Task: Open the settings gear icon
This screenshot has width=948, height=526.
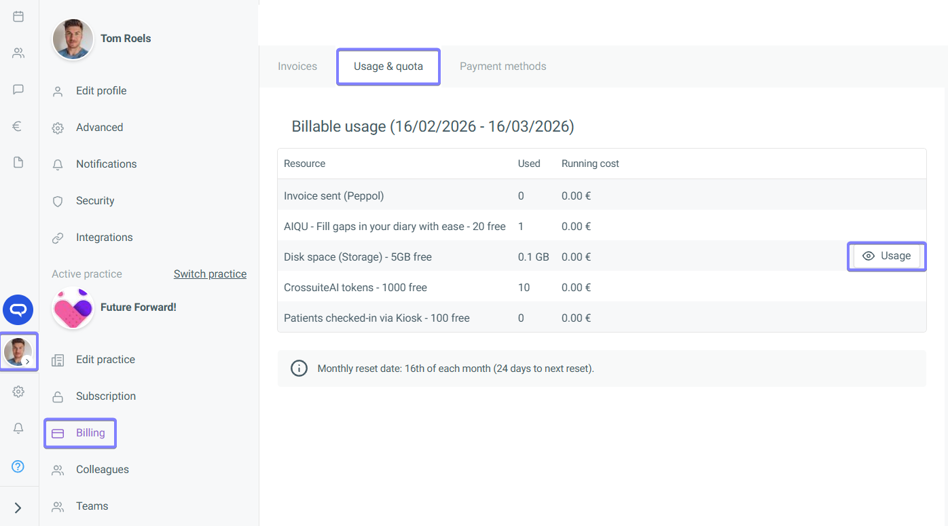Action: [x=18, y=392]
